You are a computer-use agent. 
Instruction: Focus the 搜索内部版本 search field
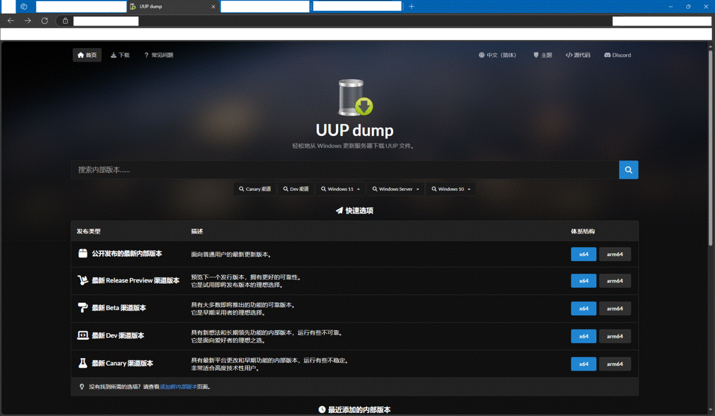pyautogui.click(x=345, y=170)
